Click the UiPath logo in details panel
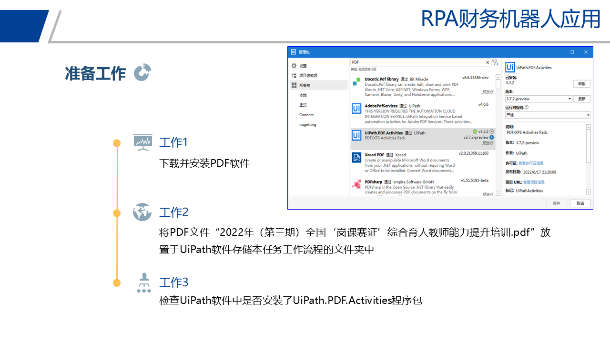This screenshot has height=343, width=610. tap(510, 67)
